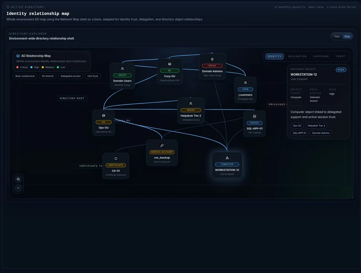Click the SQL-APP-01 server icon

pyautogui.click(x=255, y=116)
